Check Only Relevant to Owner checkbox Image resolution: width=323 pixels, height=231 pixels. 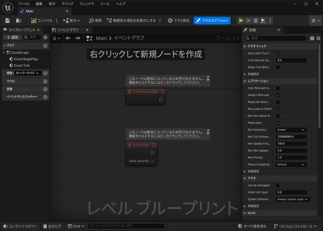pyautogui.click(x=278, y=88)
